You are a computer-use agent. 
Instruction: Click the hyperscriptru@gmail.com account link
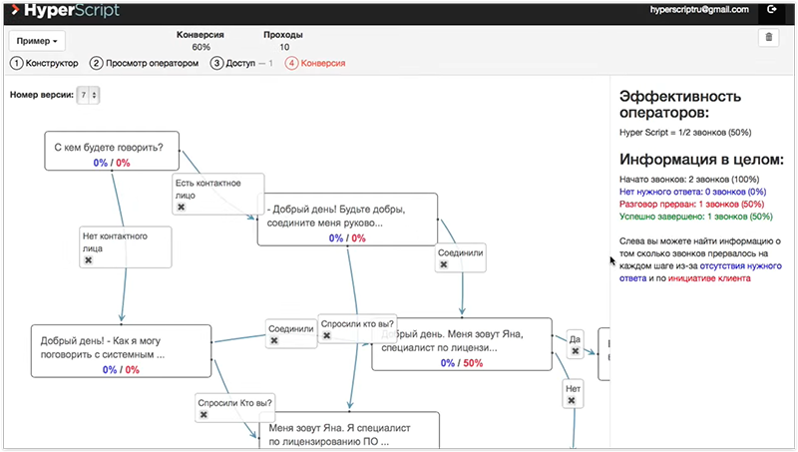pos(698,10)
